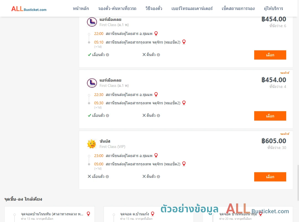Image resolution: width=299 pixels, height=222 pixels.
Task: Click the ซันบัส operator name
Action: pyautogui.click(x=105, y=141)
